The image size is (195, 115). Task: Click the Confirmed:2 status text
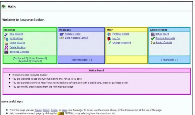20,58
